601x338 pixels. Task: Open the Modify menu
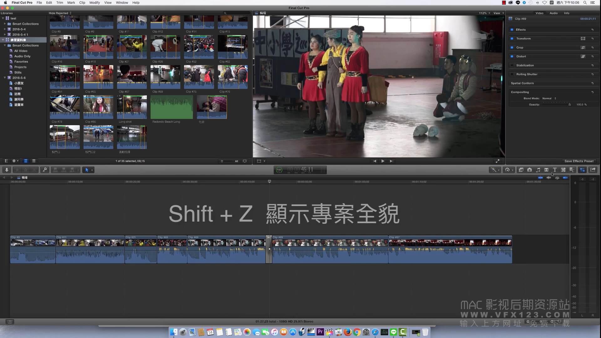coord(95,3)
